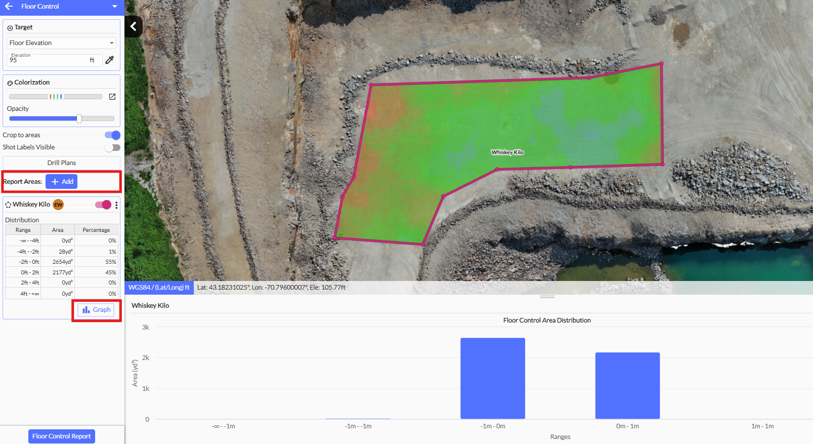Screen dimensions: 813x444
Task: Click the Colorization palette icon
Action: click(10, 83)
